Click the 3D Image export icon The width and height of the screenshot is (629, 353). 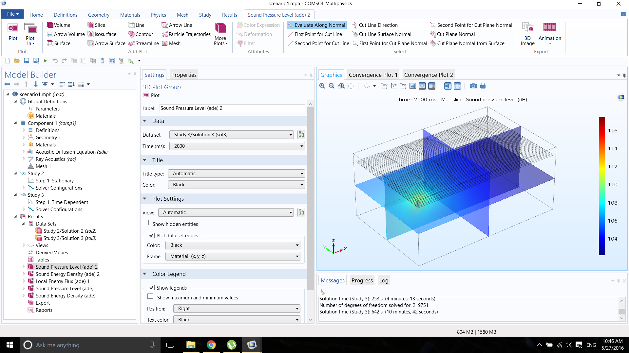pyautogui.click(x=527, y=32)
